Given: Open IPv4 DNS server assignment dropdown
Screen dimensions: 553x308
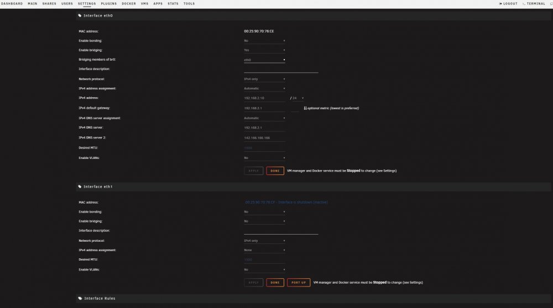Looking at the screenshot, I should tap(264, 118).
